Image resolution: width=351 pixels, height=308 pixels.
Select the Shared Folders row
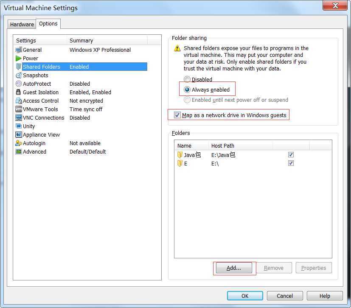coord(81,67)
